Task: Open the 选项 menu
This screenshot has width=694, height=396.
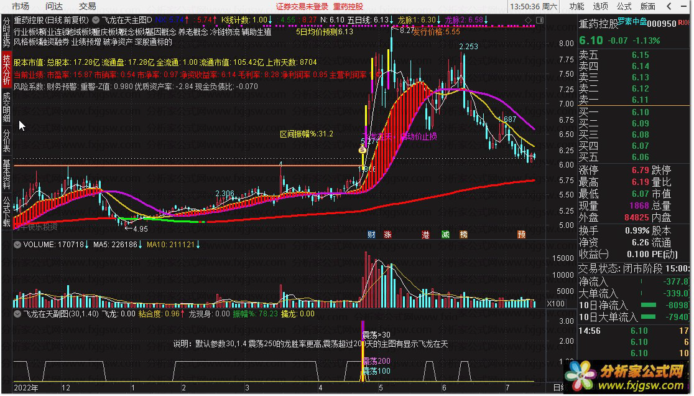Action: (x=600, y=6)
